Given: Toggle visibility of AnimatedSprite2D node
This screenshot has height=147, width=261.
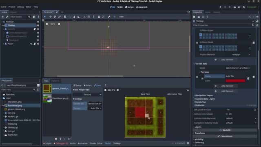Looking at the screenshot, I should click(x=38, y=33).
